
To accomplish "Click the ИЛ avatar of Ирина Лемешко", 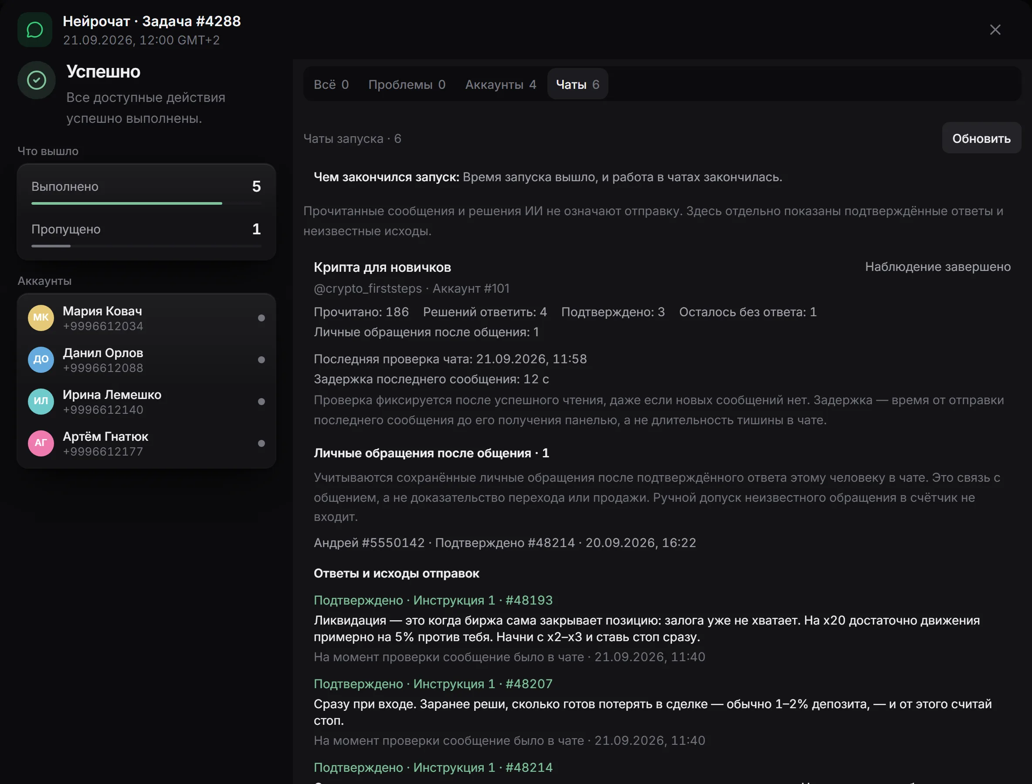I will 41,401.
